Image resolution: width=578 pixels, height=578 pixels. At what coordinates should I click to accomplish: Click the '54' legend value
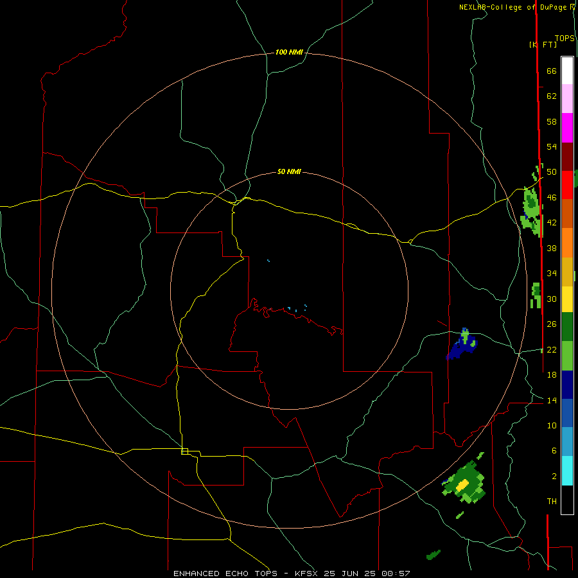pos(552,146)
